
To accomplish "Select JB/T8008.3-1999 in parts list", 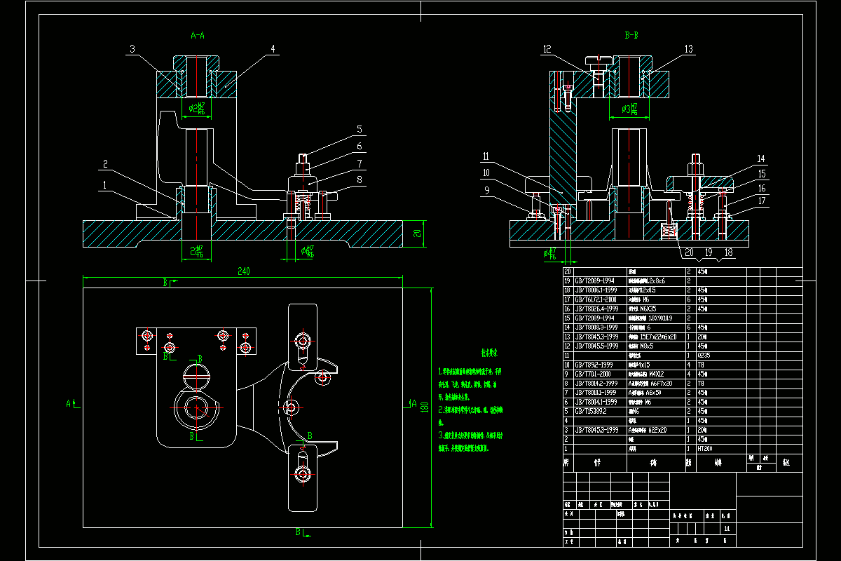I will tap(596, 327).
